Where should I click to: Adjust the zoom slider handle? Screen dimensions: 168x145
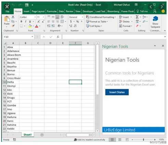click(x=143, y=140)
